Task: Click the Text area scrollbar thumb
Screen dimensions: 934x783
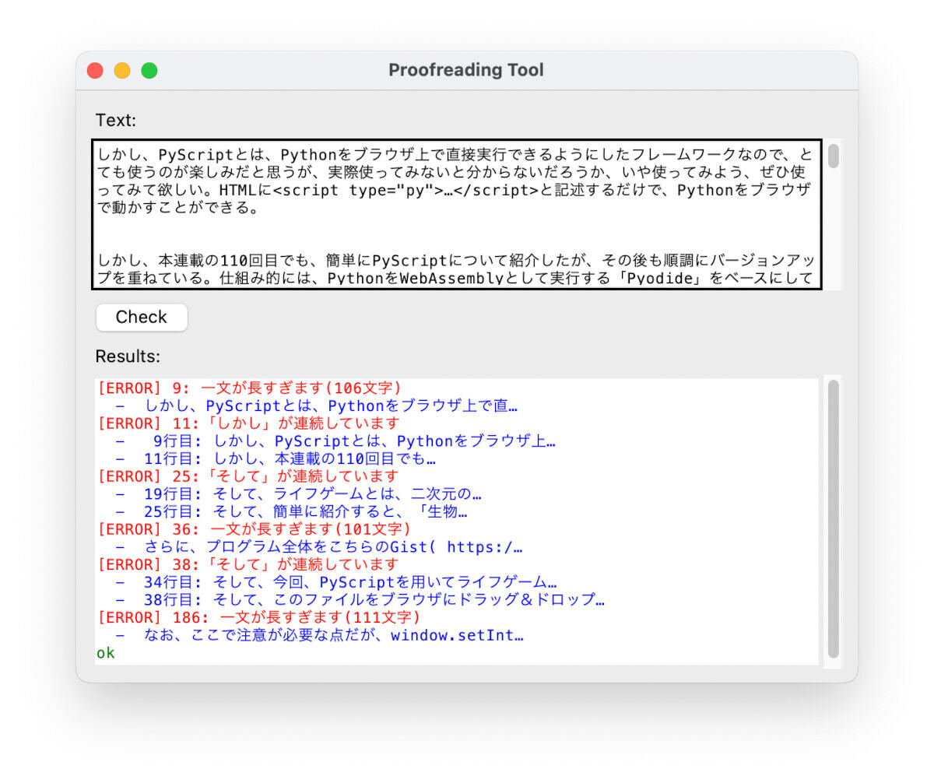Action: tap(833, 156)
